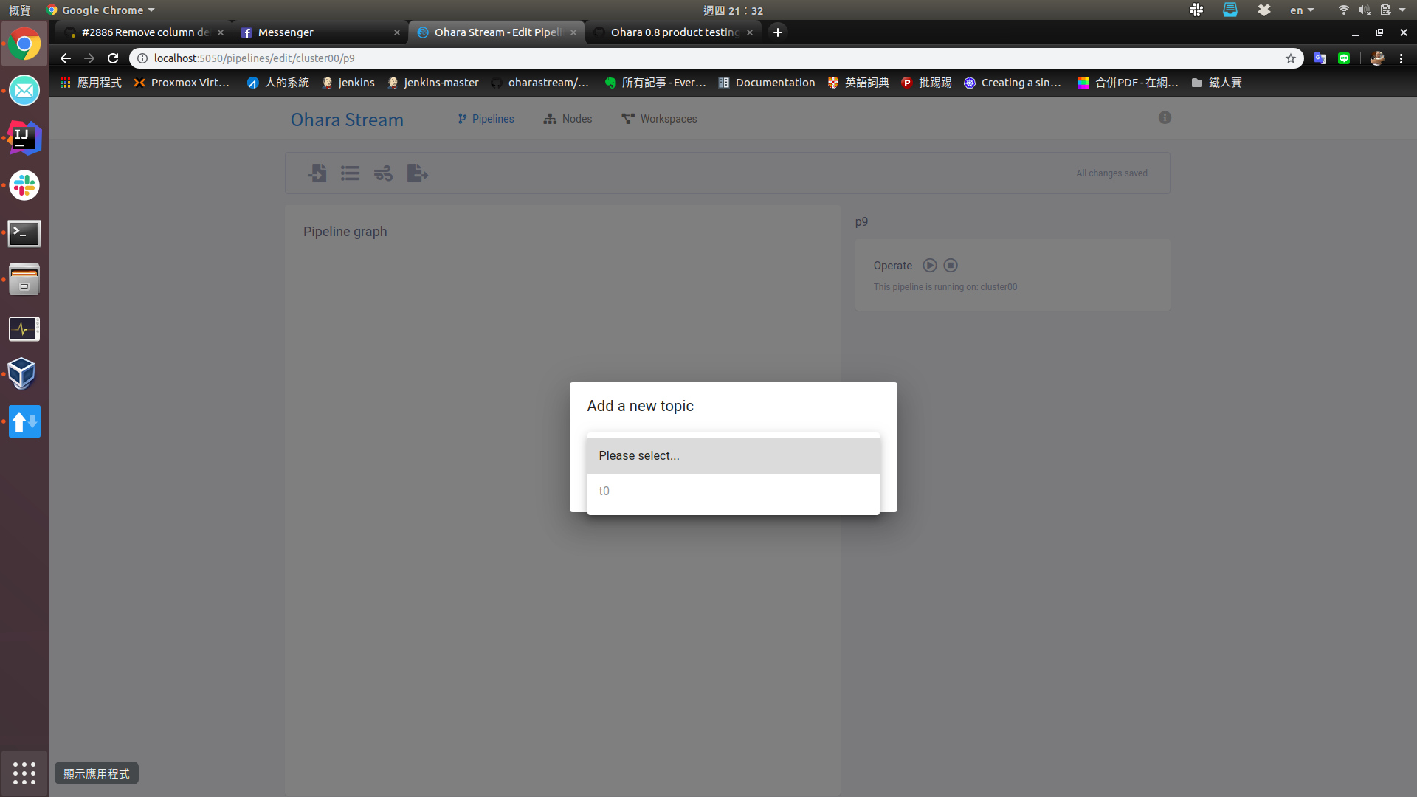This screenshot has width=1417, height=797.
Task: Click the Dropbox tray icon
Action: click(x=1264, y=10)
